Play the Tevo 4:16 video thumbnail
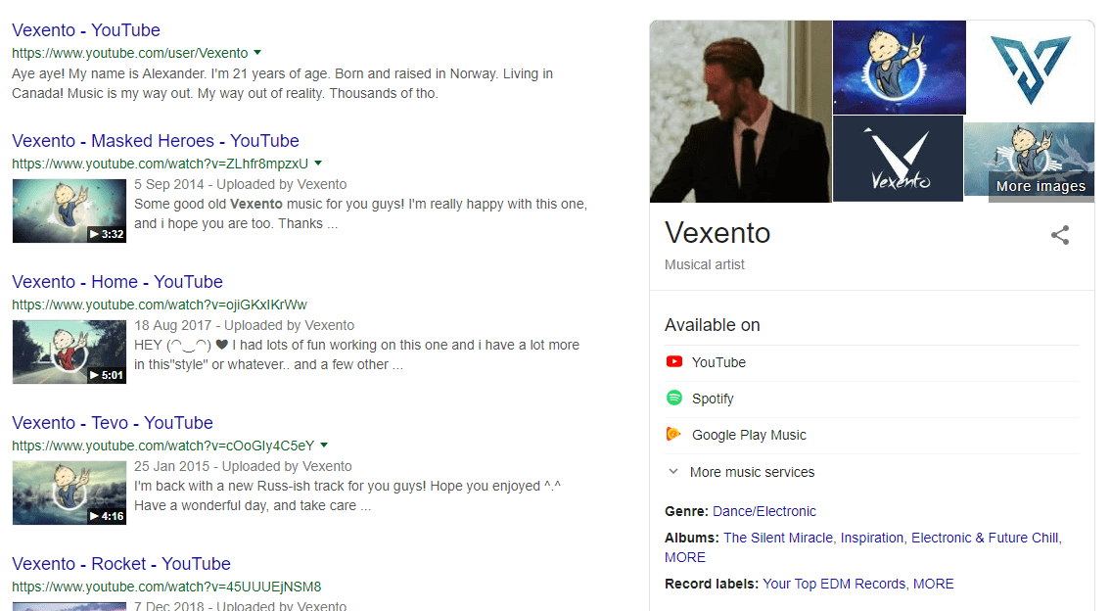The width and height of the screenshot is (1110, 611). 69,493
